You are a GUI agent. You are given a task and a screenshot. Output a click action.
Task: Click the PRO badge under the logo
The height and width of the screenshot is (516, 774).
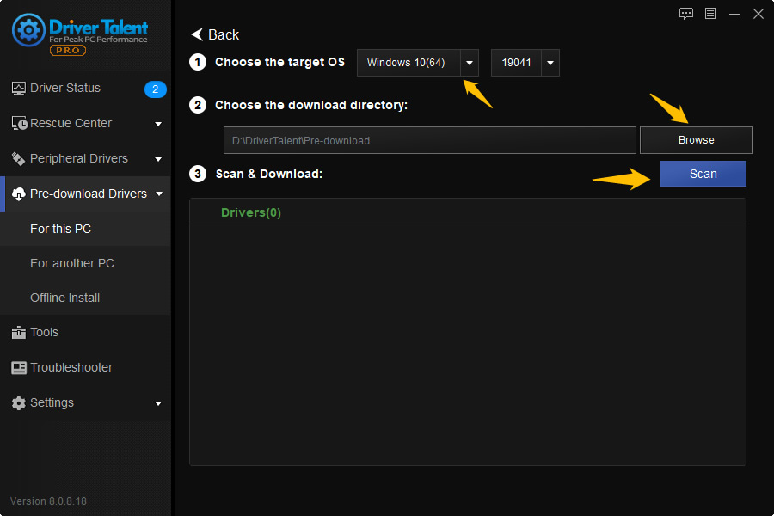(x=68, y=51)
